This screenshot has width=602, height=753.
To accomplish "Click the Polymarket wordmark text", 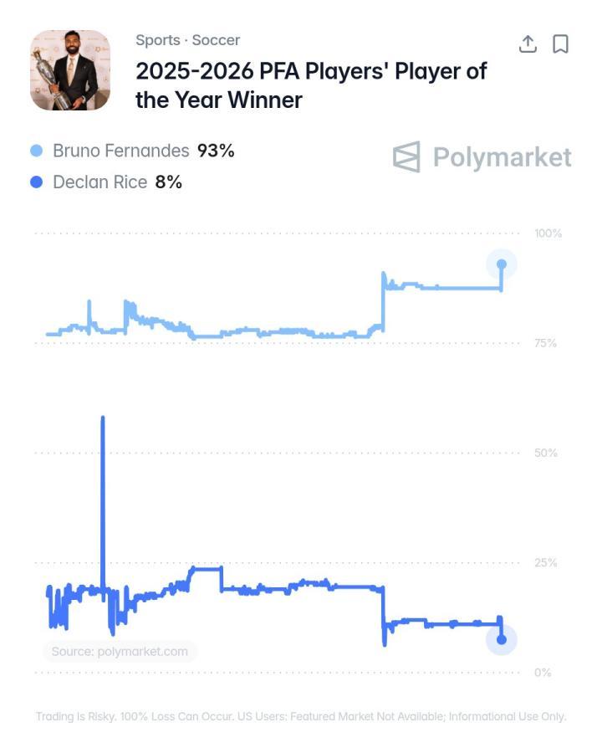I will pos(503,157).
